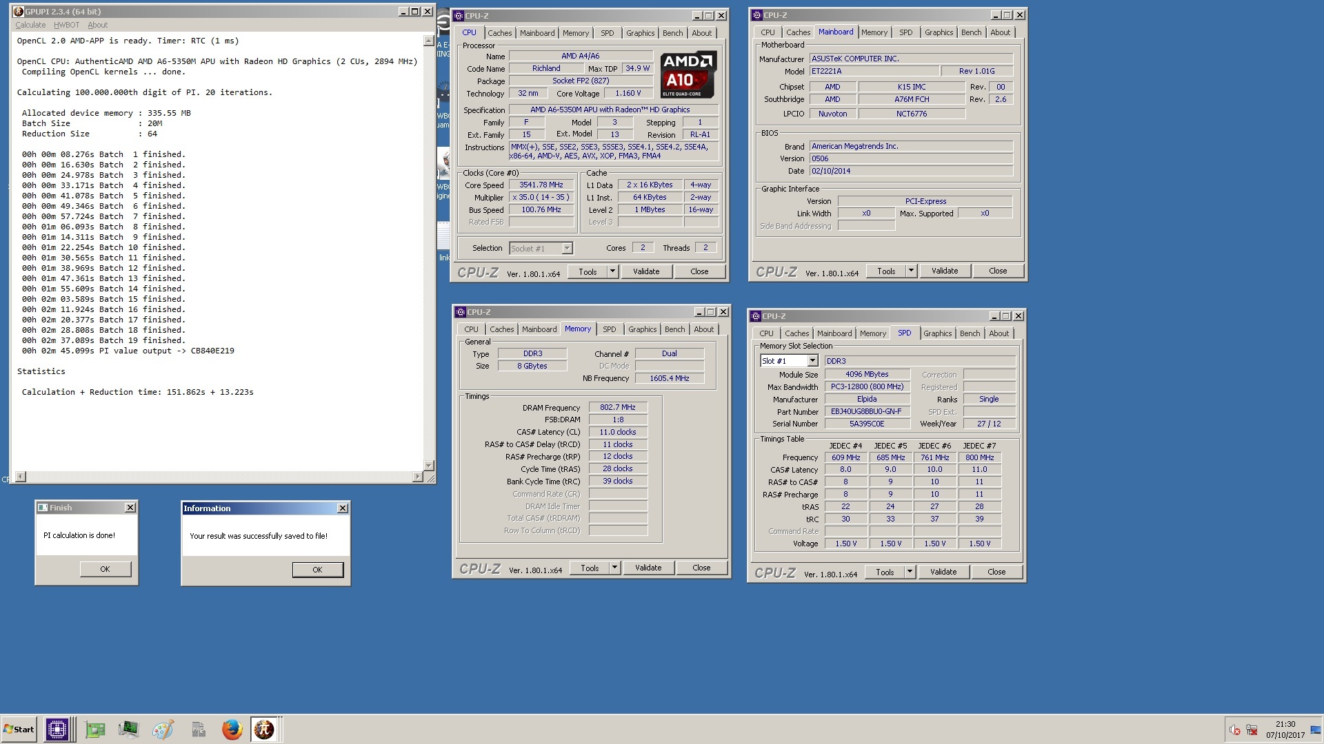Click OK in the Information dialog
1324x744 pixels.
[x=317, y=570]
